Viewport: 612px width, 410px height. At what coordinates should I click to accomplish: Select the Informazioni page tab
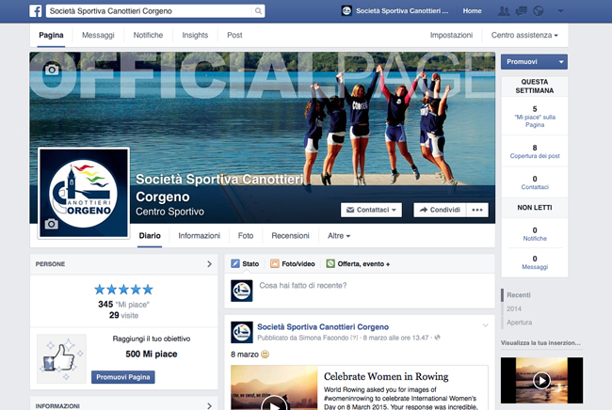pyautogui.click(x=199, y=236)
